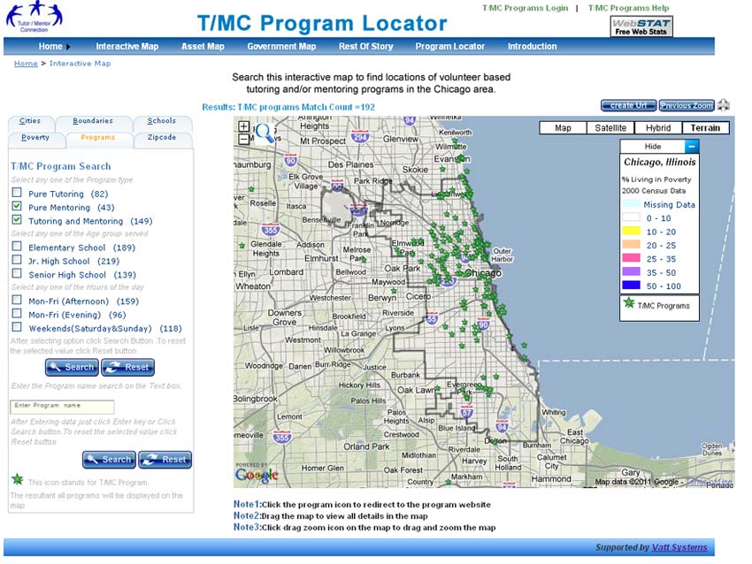Open the Vatt Systems link
The width and height of the screenshot is (752, 564).
679,547
